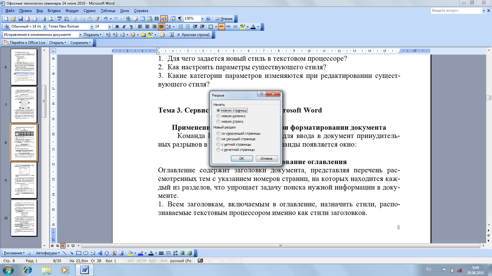The image size is (492, 276).
Task: Create a numbered list
Action: point(181,27)
